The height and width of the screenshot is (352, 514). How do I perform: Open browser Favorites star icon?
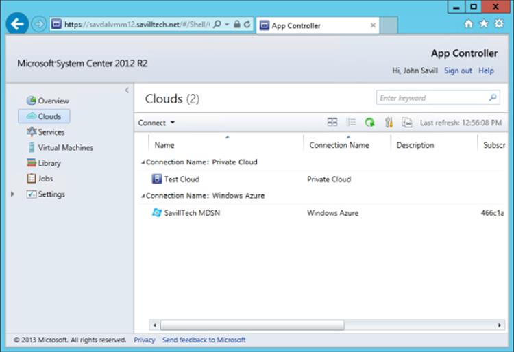pyautogui.click(x=484, y=23)
